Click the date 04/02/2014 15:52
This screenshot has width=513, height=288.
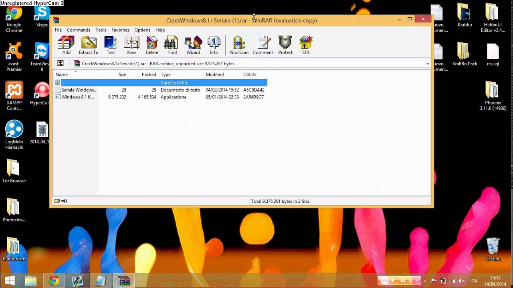(222, 90)
